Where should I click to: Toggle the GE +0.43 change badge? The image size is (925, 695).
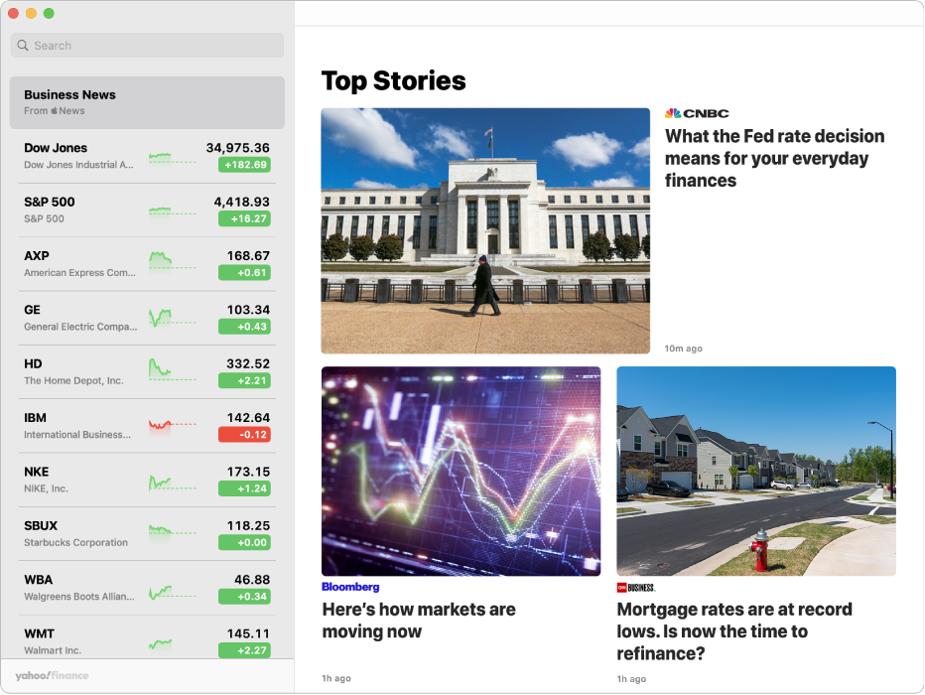[x=244, y=327]
